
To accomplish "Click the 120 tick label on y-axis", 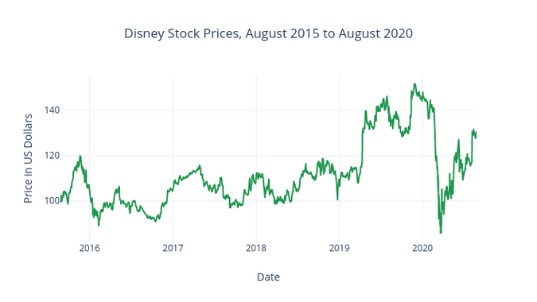I will [52, 155].
